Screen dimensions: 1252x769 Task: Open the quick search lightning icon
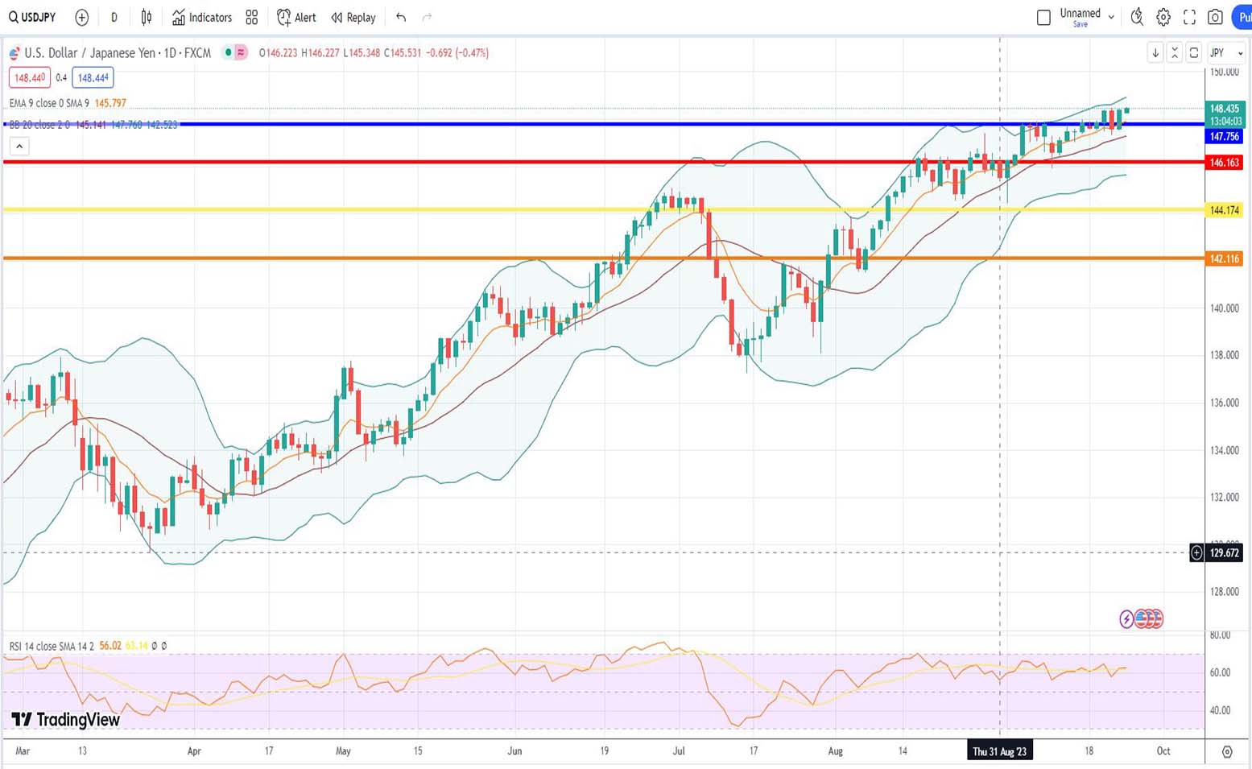1137,17
